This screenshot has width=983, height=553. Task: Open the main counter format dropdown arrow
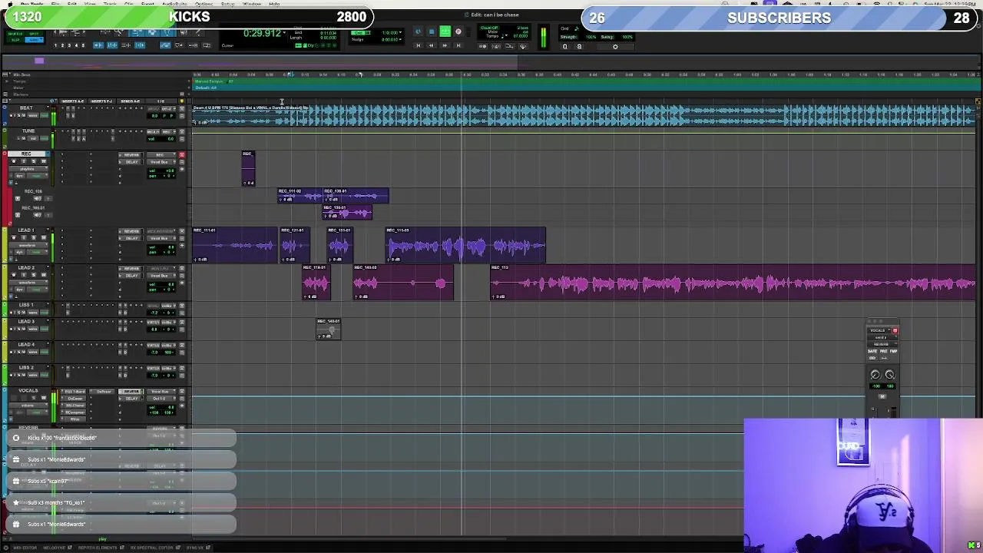coord(284,32)
